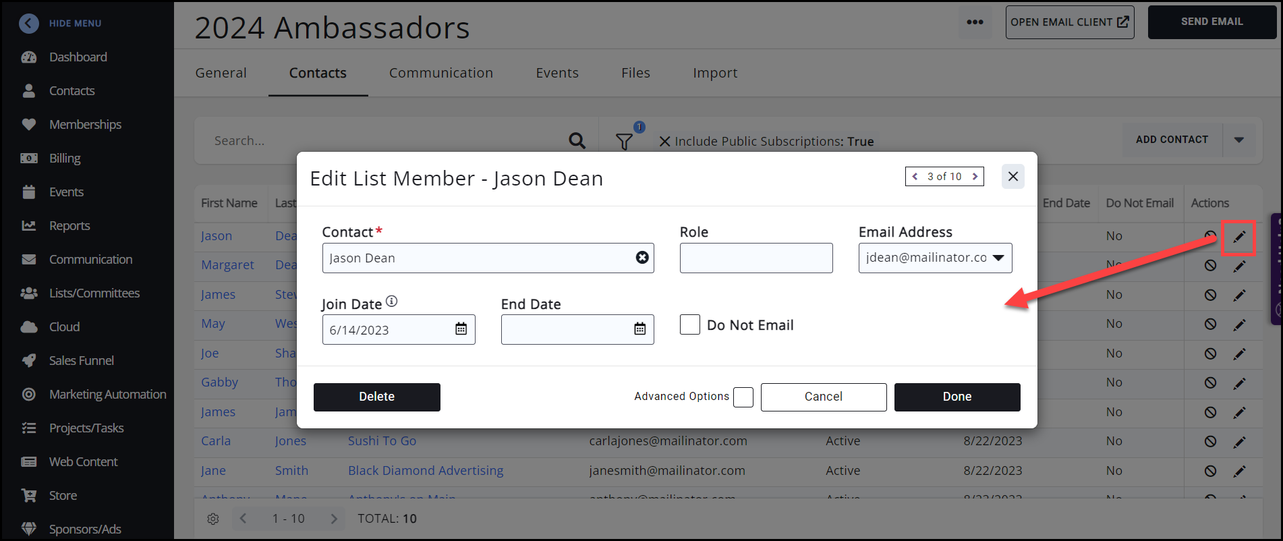1283x541 pixels.
Task: Click the Join Date calendar icon
Action: (461, 329)
